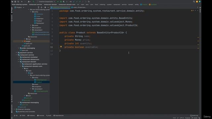The image size is (212, 119).
Task: Open the editor tabs more-options icon
Action: [x=197, y=7]
